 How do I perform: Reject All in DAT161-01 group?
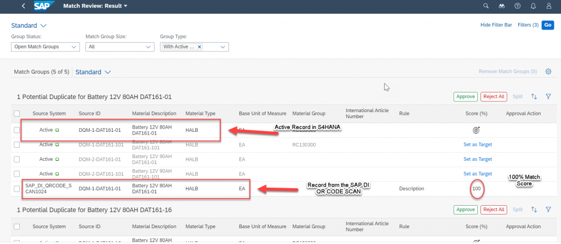(494, 96)
